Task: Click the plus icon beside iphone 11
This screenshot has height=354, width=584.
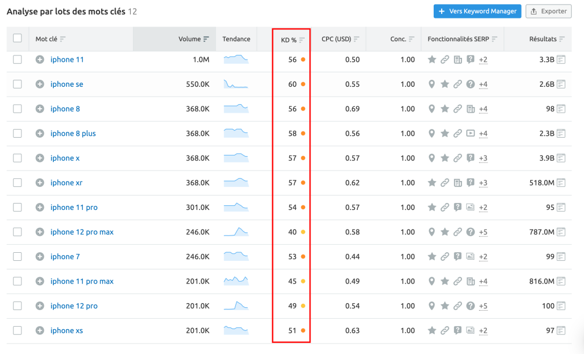Action: click(x=40, y=60)
